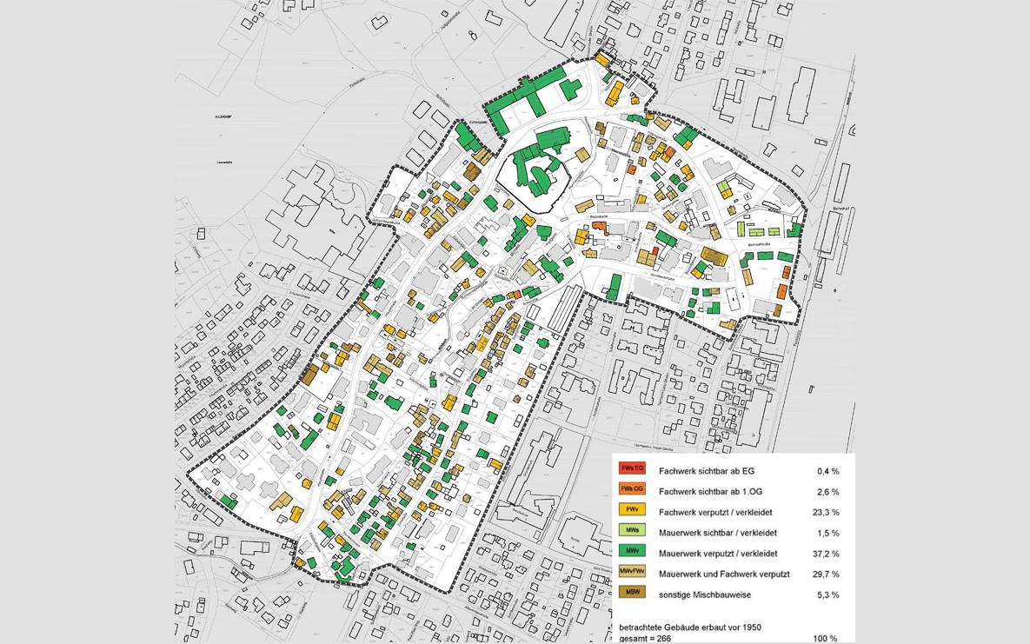Viewport: 1030px width, 644px height.
Task: Click the 'Fachwerk sichtbar ab EG' legend label
Action: click(x=706, y=471)
